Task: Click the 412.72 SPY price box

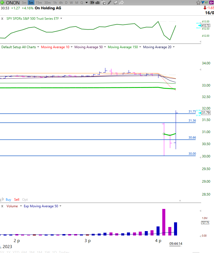Action: 206,25
